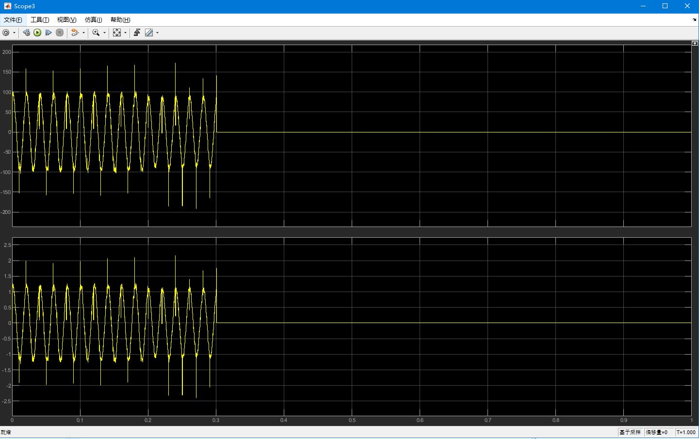Open the 工具(T) menu
The height and width of the screenshot is (439, 699).
(40, 20)
